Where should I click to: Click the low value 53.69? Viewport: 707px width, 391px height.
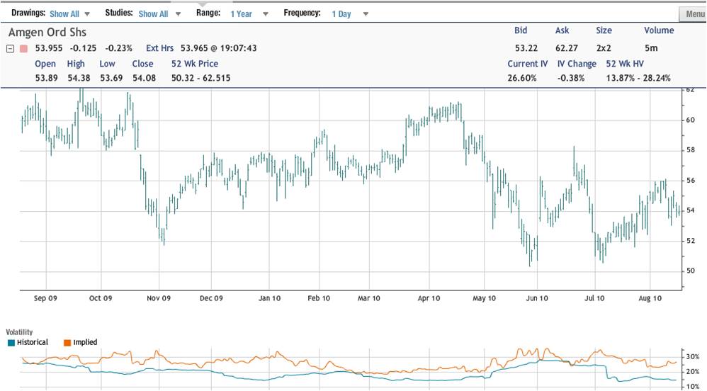point(111,78)
